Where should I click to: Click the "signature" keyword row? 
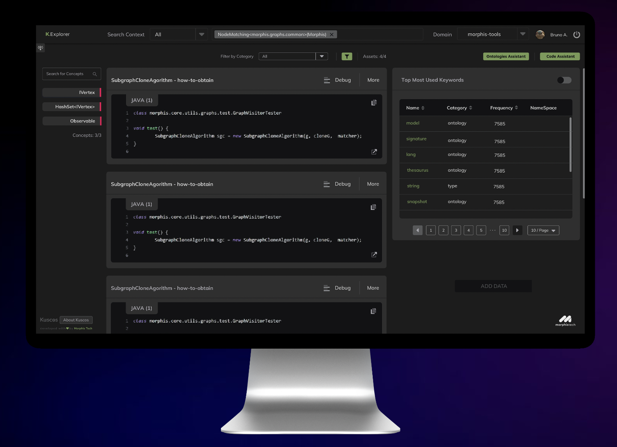[486, 140]
